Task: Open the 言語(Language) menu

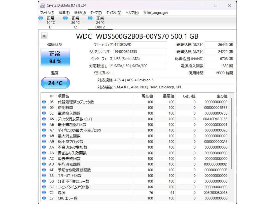Action: click(x=155, y=13)
